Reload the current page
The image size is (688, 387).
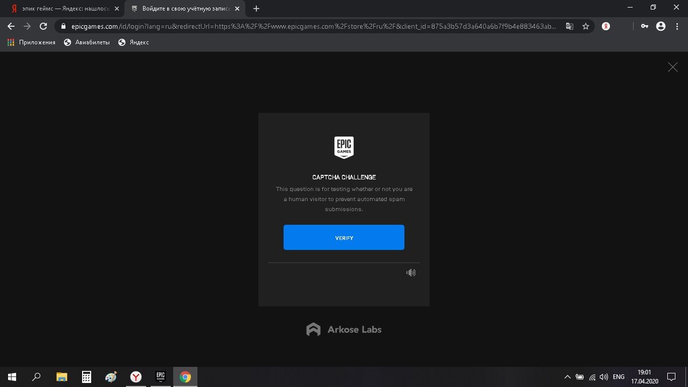pyautogui.click(x=43, y=26)
